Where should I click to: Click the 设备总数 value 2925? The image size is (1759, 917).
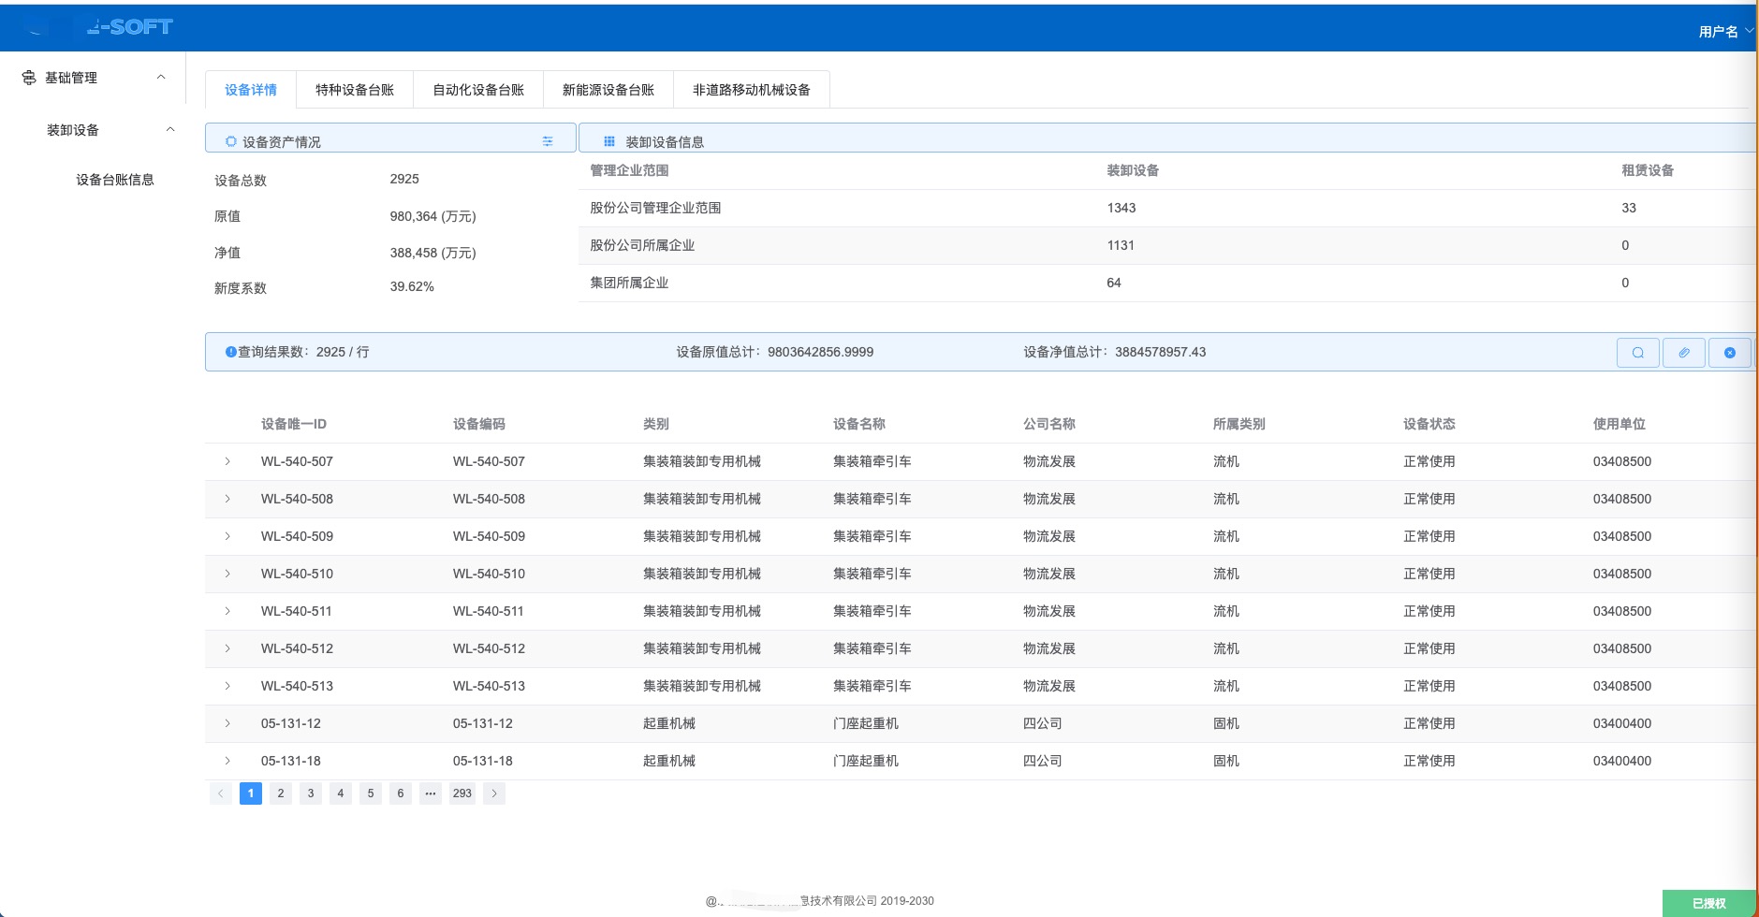click(x=404, y=179)
